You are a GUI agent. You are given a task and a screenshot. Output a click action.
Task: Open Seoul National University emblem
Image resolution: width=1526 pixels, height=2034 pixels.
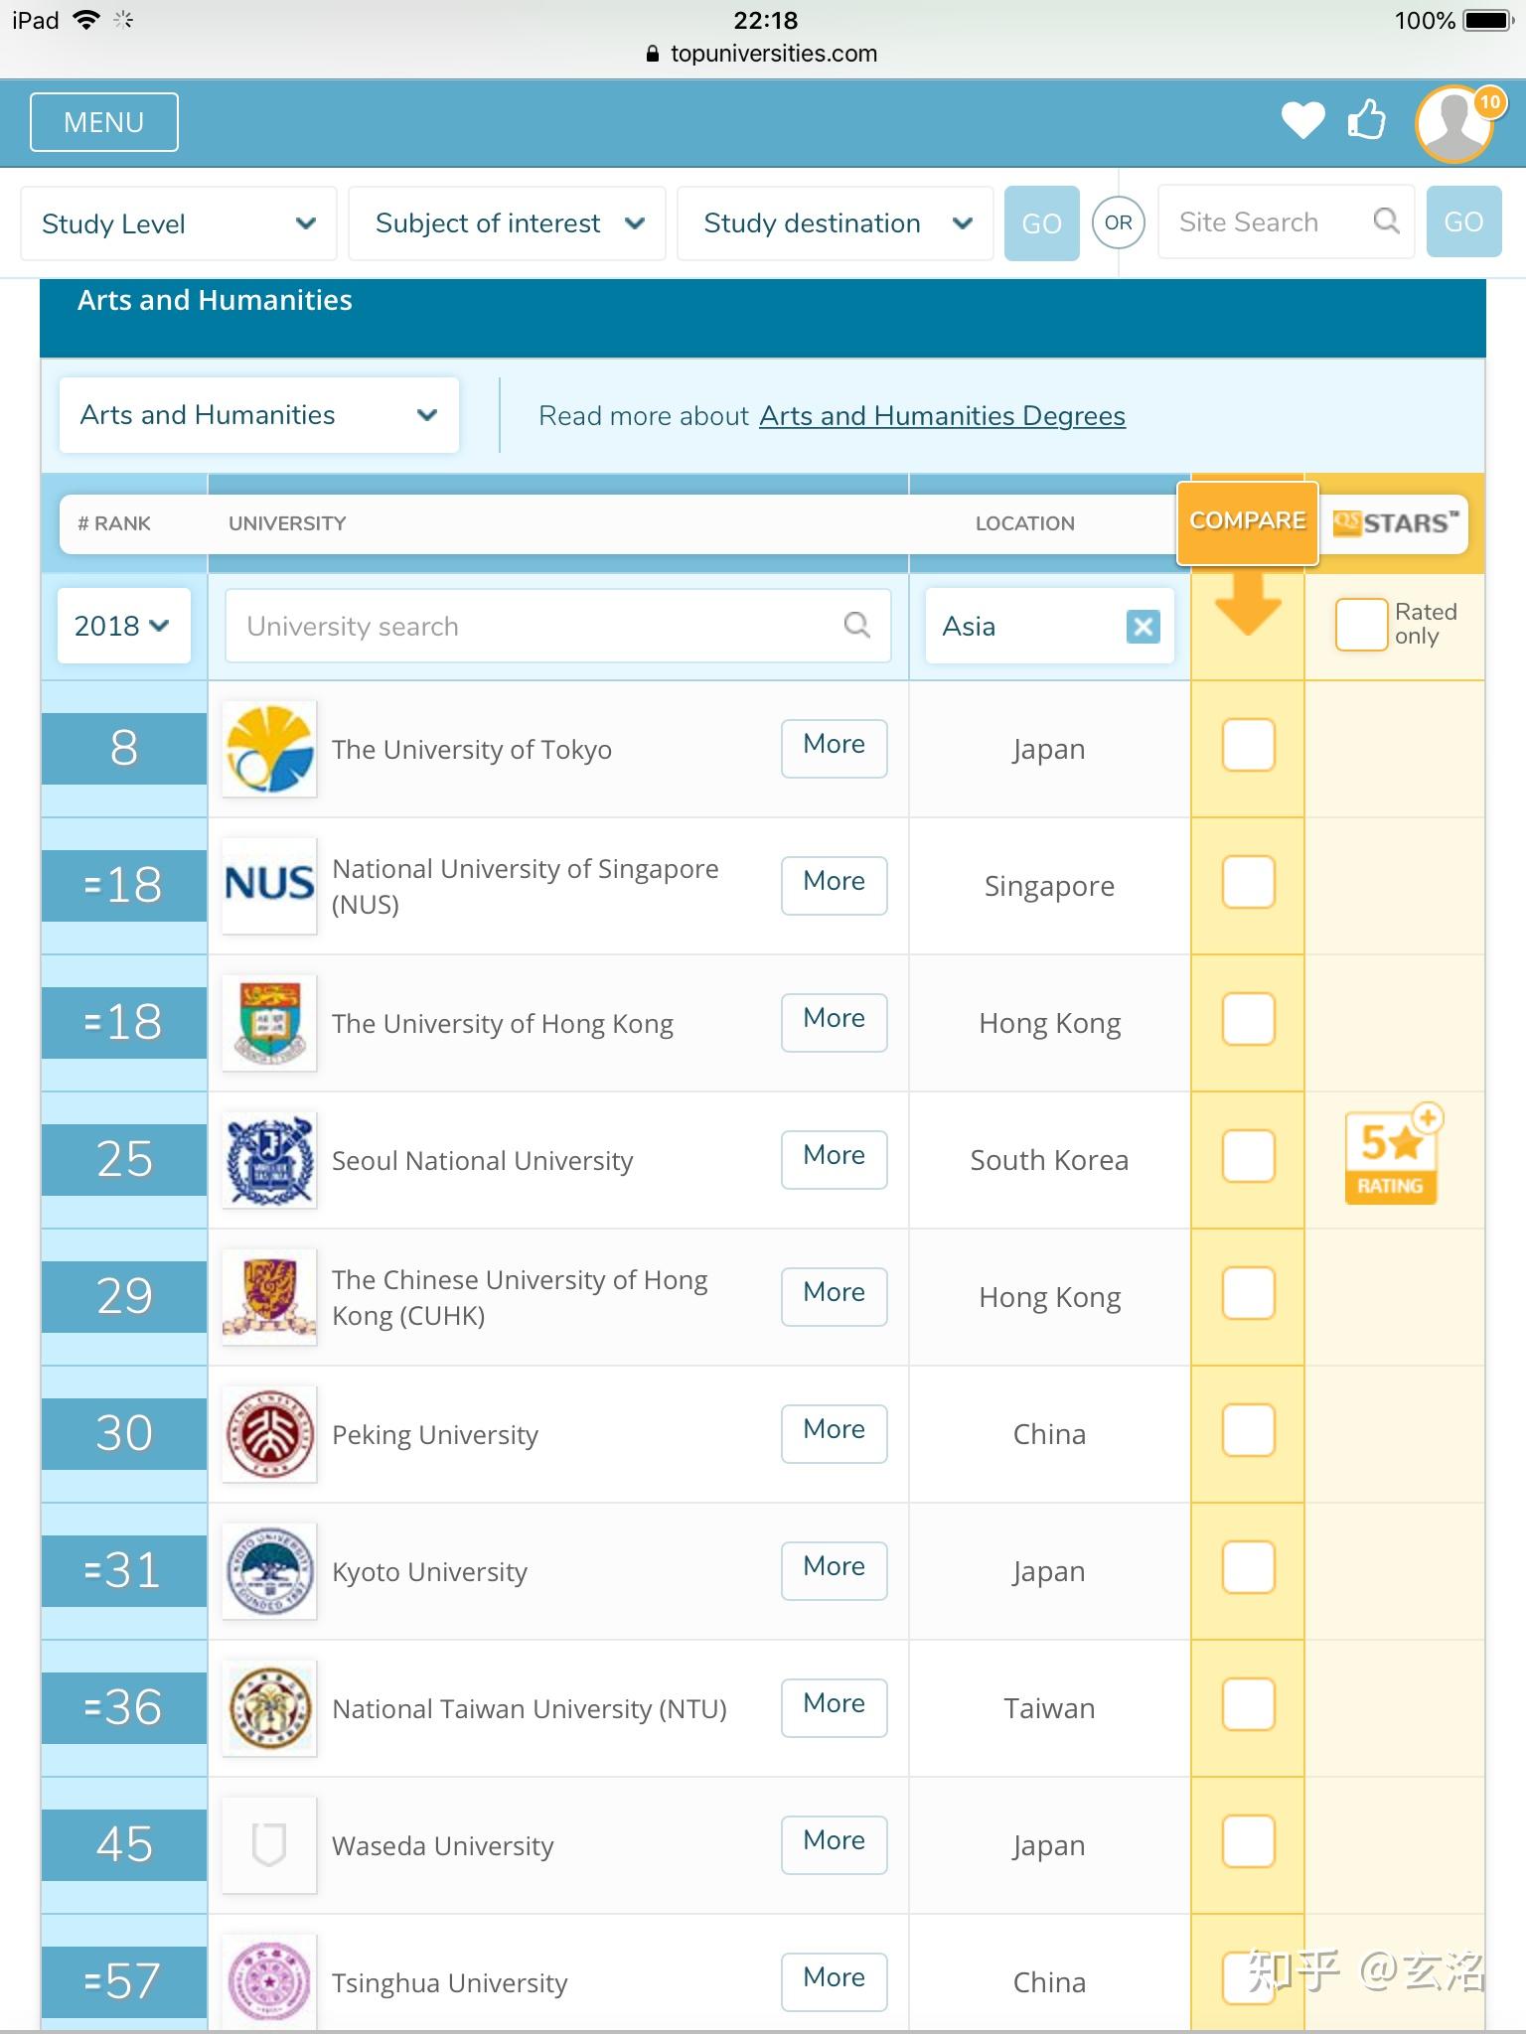pyautogui.click(x=269, y=1160)
